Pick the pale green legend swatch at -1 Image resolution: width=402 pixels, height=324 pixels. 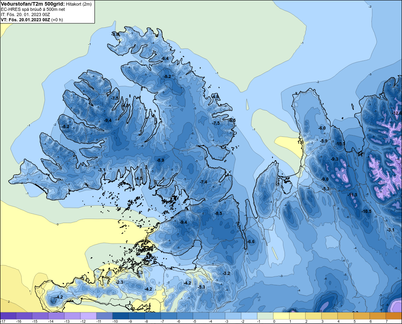265,316
